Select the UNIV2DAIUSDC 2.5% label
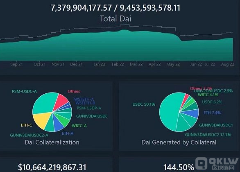This screenshot has height=172, width=240. point(213,91)
